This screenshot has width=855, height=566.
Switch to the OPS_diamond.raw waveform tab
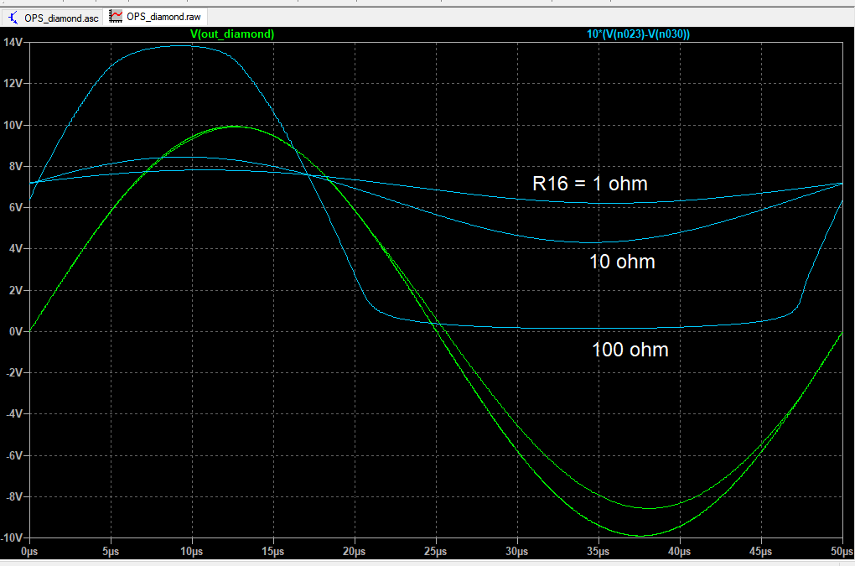[155, 17]
